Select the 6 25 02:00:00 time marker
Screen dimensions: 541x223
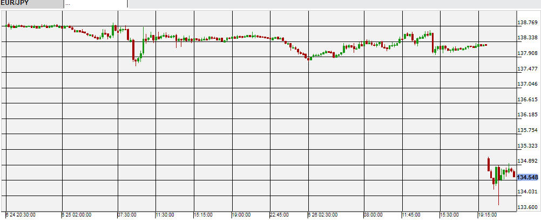[x=77, y=214]
